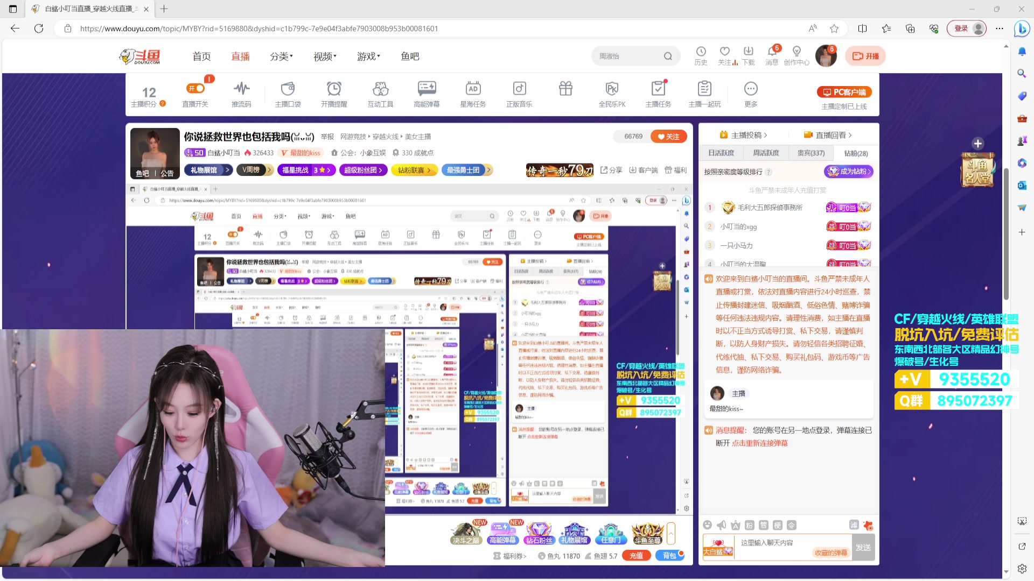
Task: Open the 钻石粉丝 gift icon
Action: tap(539, 533)
